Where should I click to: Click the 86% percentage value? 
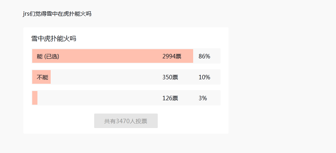(204, 56)
